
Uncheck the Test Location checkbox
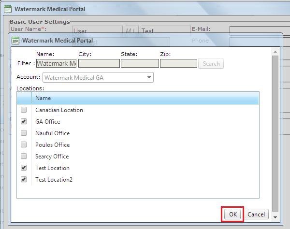coord(24,168)
